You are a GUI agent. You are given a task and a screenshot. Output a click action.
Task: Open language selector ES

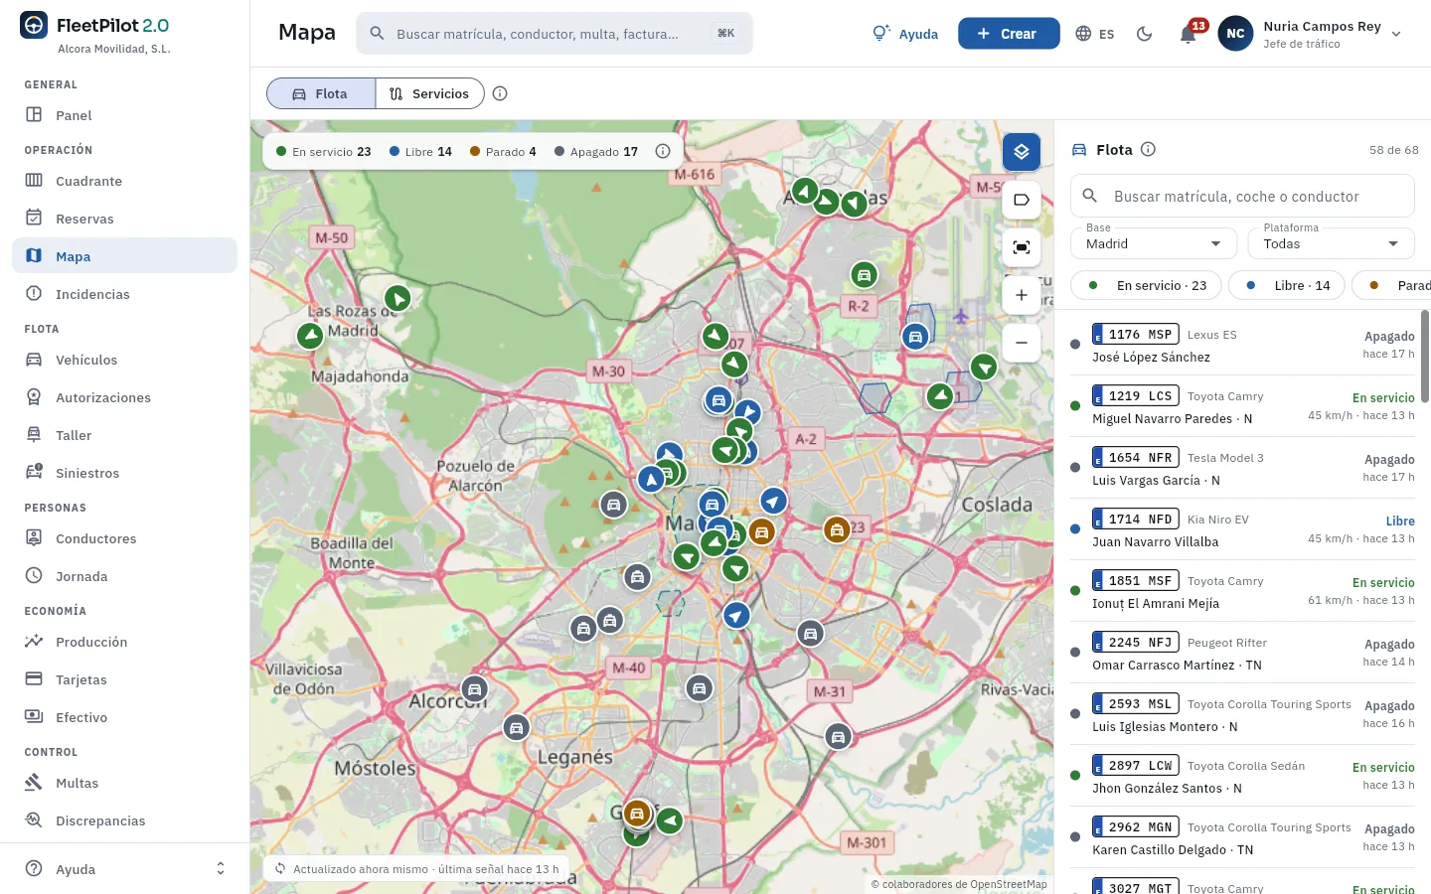(x=1095, y=34)
